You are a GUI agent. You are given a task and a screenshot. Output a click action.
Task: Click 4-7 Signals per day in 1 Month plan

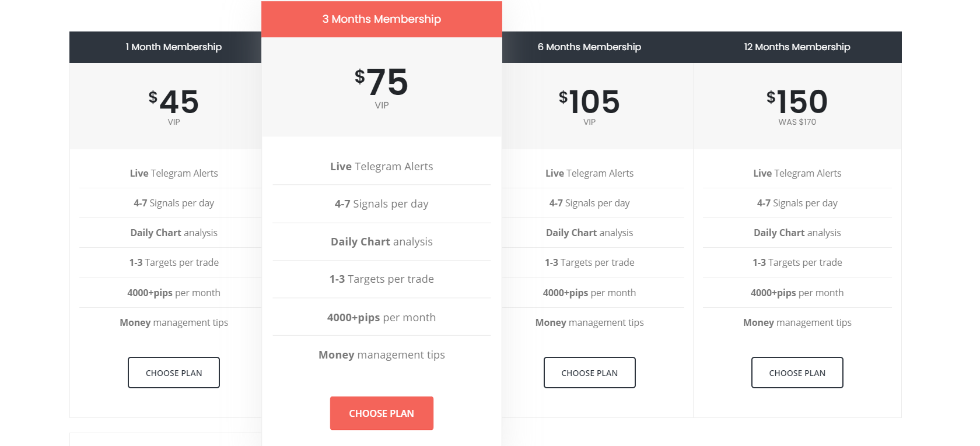tap(174, 203)
